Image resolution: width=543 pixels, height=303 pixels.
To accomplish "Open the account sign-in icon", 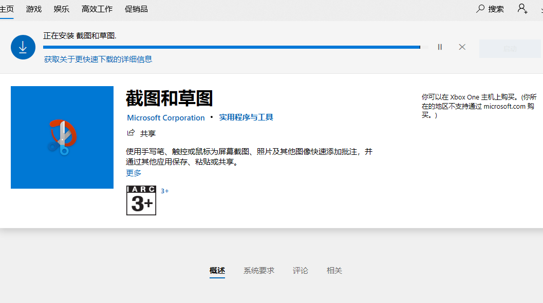I will pos(522,9).
